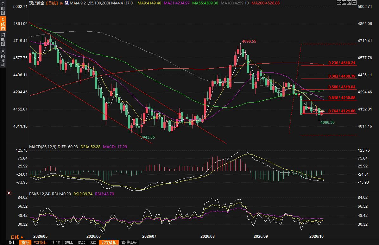This screenshot has height=245, width=379.
Task: Click the orange circled-plus icon beside 日线
Action: click(x=61, y=3)
